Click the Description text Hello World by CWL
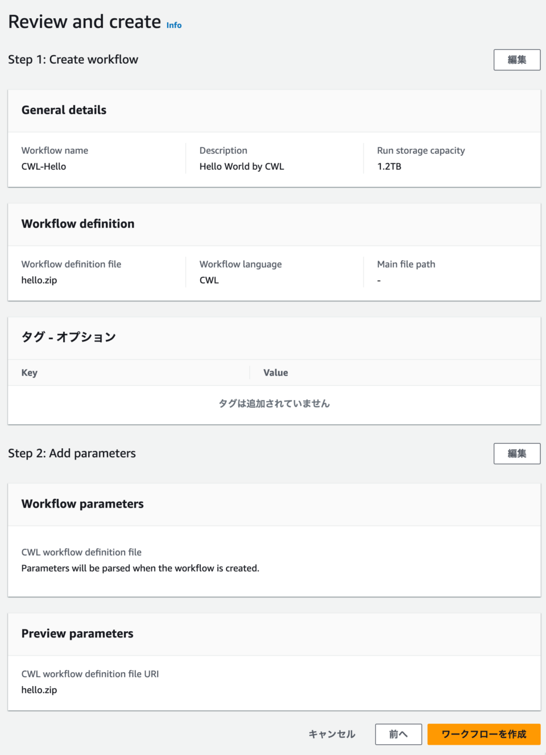 click(241, 166)
